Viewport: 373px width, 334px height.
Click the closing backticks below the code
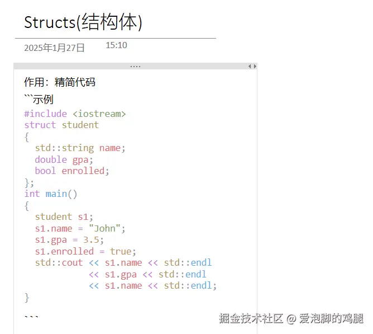click(31, 317)
